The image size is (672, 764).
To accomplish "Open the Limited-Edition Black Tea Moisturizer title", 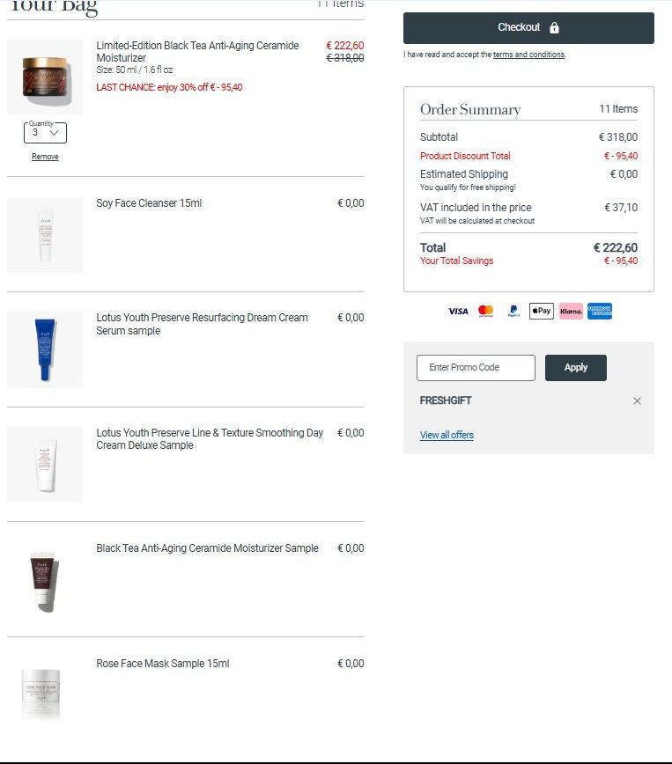I will point(197,52).
